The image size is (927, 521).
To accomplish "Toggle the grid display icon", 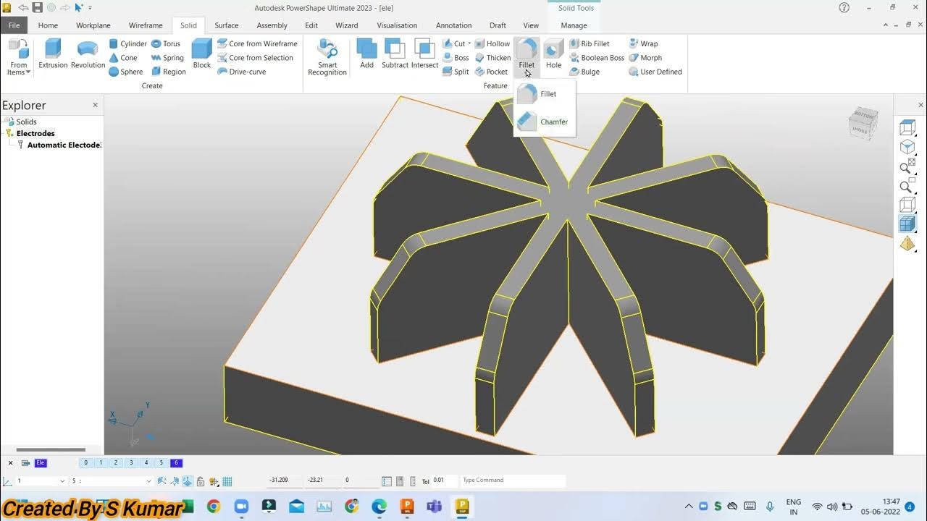I will [227, 481].
